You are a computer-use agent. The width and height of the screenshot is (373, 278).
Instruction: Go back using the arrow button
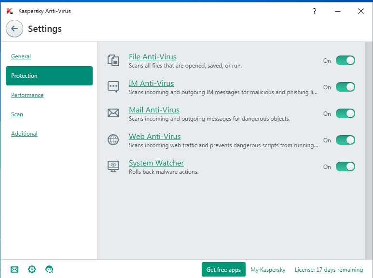14,29
